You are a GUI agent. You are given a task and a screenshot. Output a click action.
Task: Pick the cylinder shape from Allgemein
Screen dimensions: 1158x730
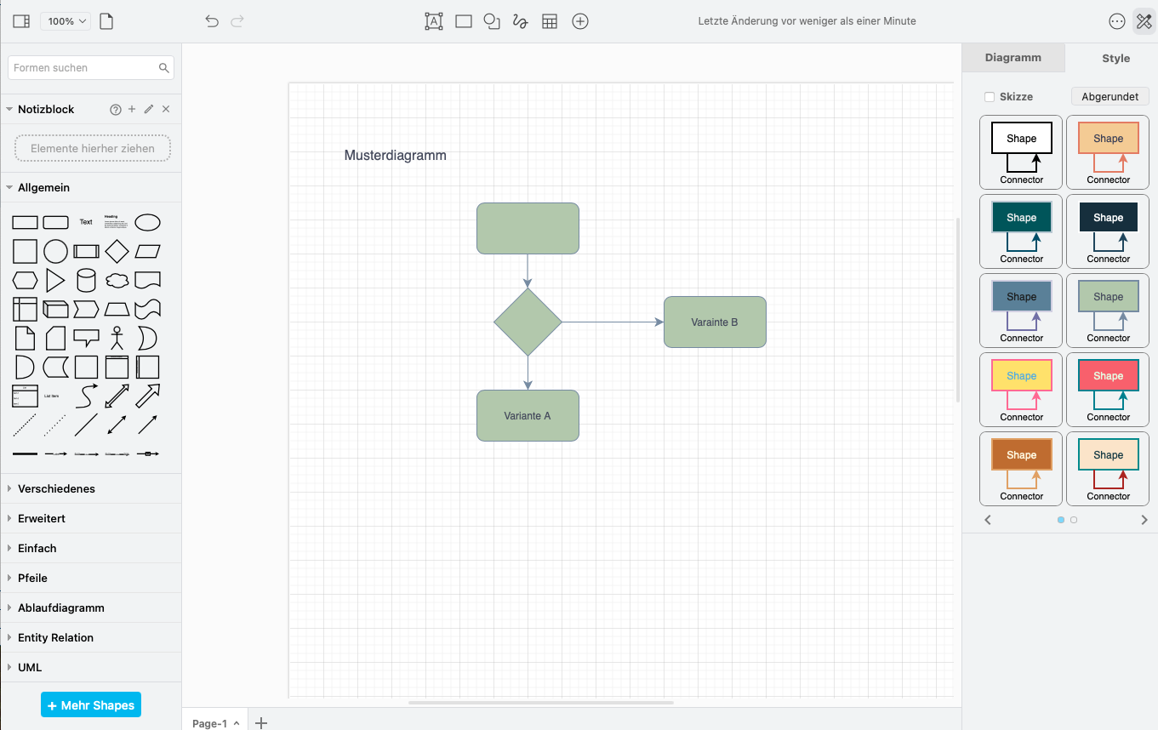(x=86, y=280)
